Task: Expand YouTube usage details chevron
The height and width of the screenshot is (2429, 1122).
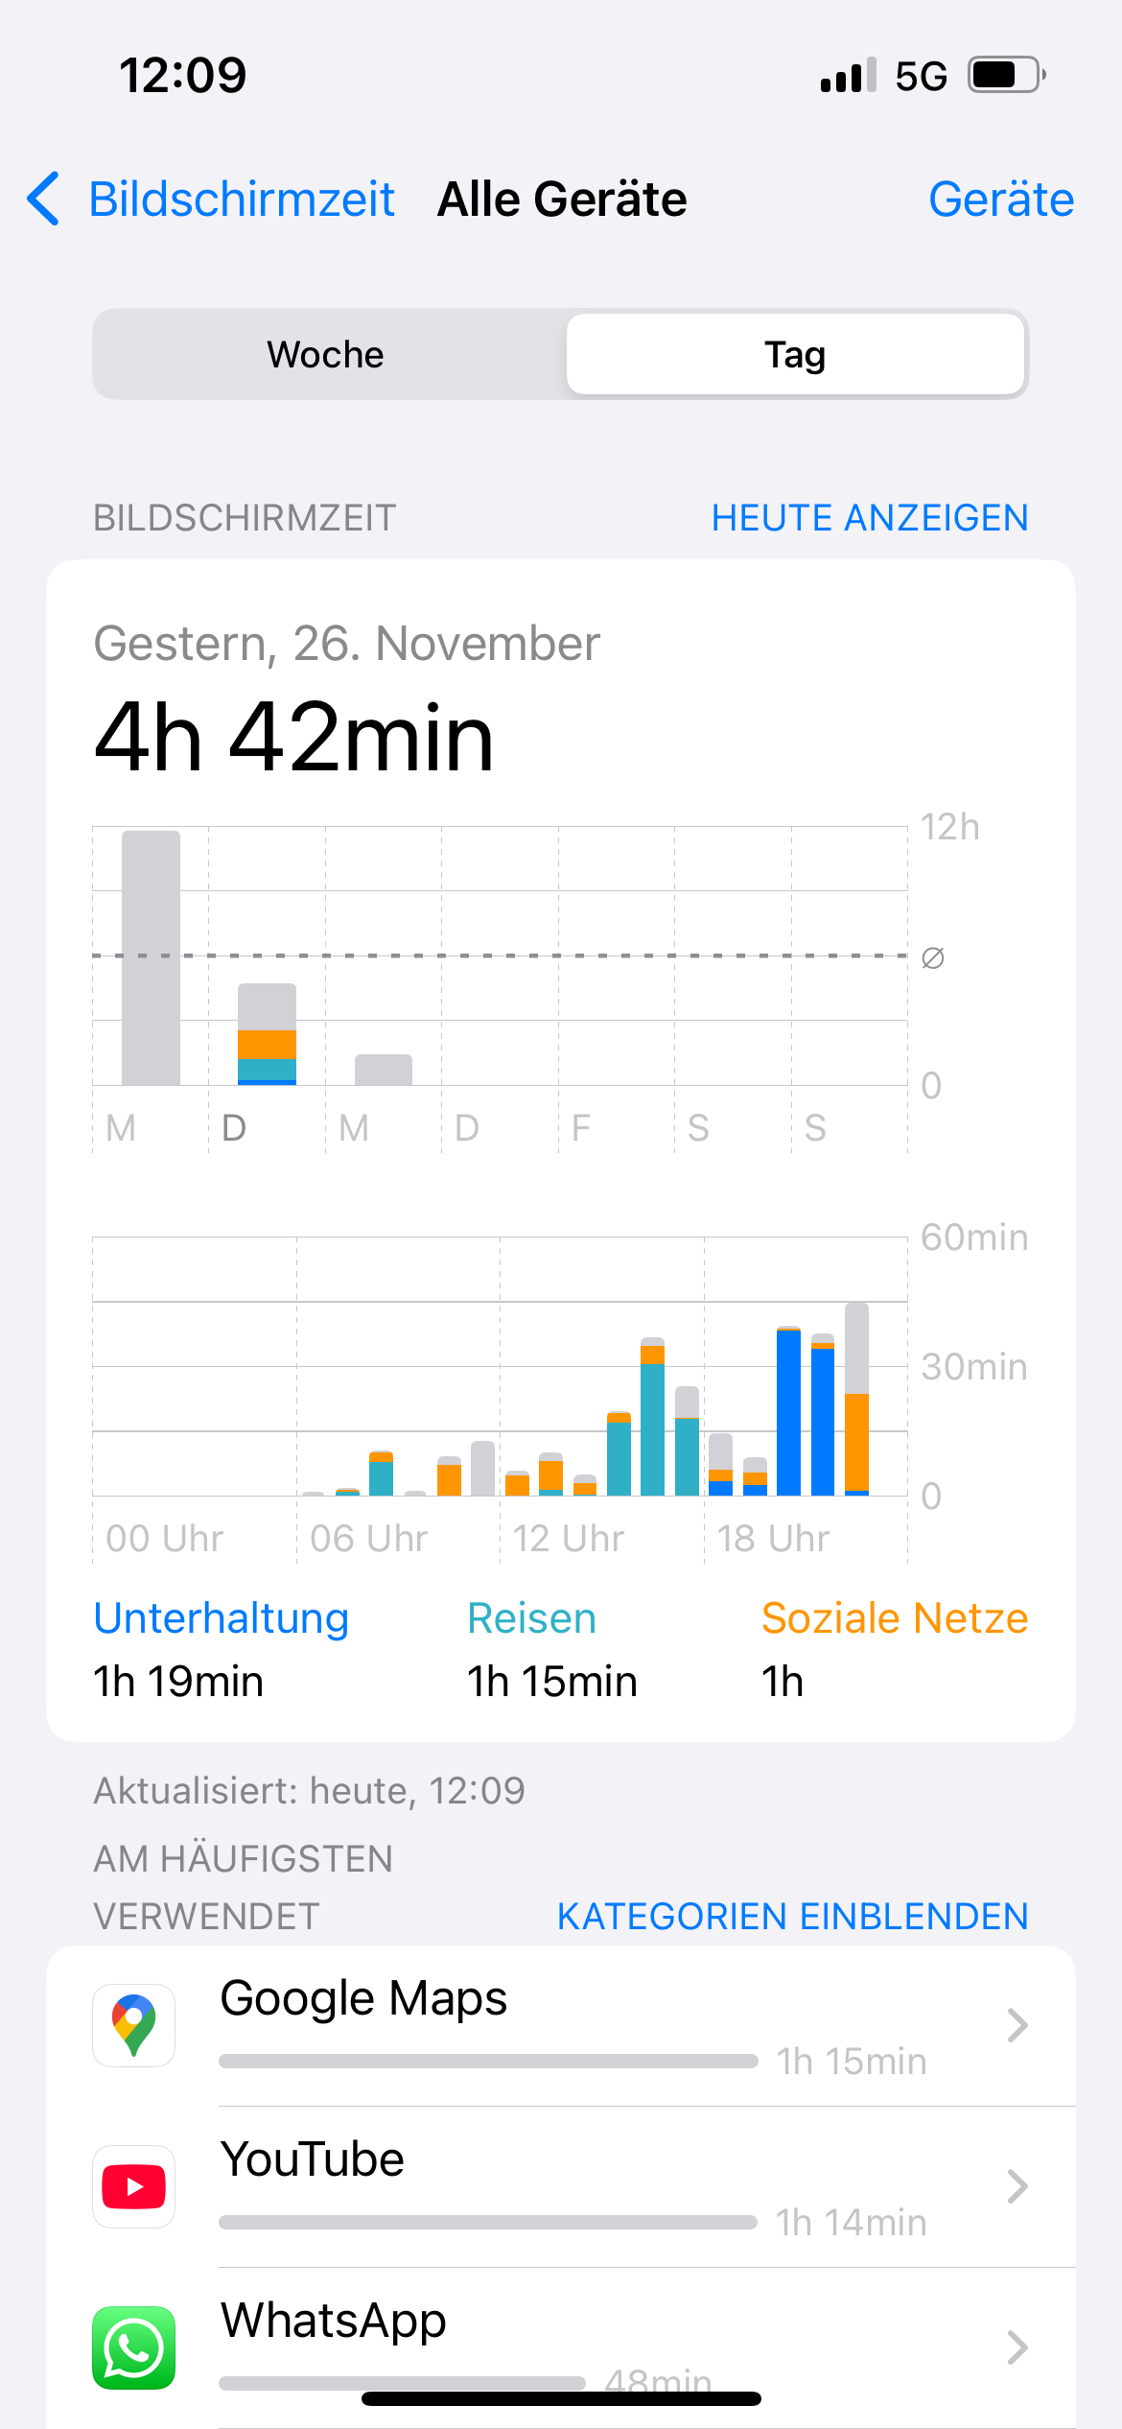Action: (1017, 2186)
